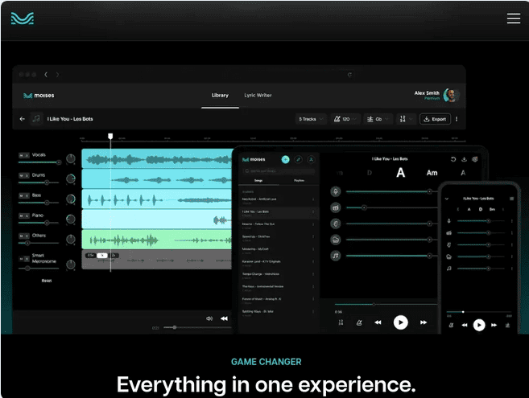Click the music note icon on tablet mixer
The width and height of the screenshot is (529, 398).
335,256
